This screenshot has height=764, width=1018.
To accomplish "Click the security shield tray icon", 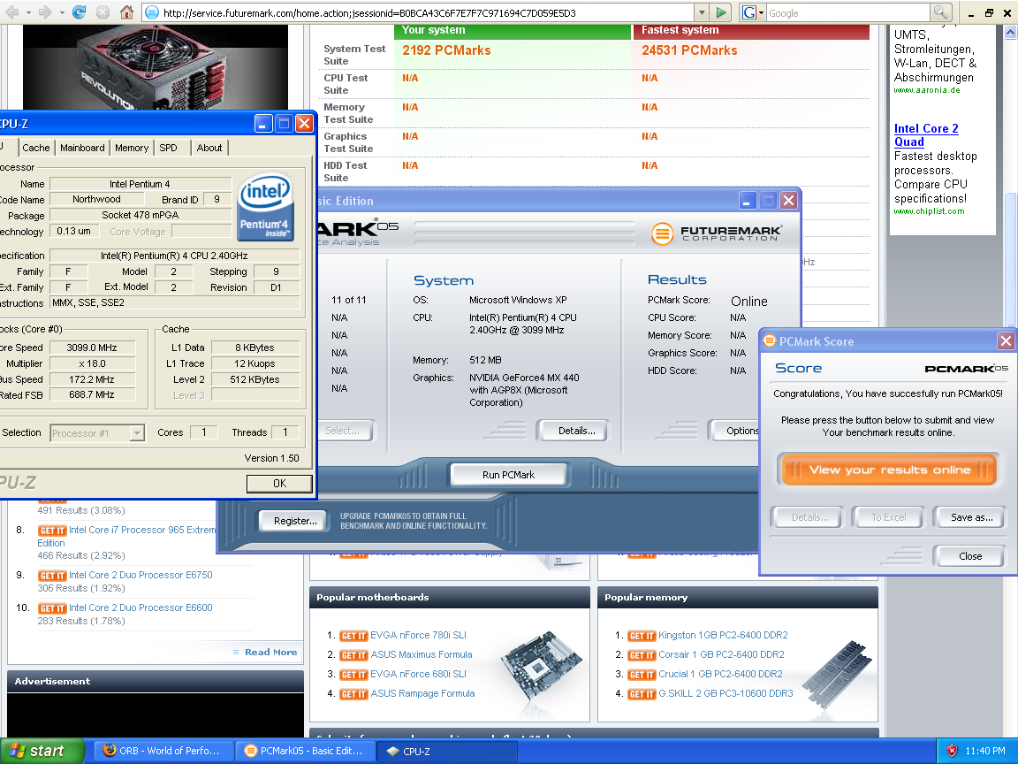I will pos(952,751).
